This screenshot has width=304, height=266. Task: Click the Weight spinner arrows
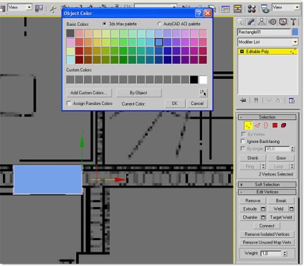coord(285,253)
